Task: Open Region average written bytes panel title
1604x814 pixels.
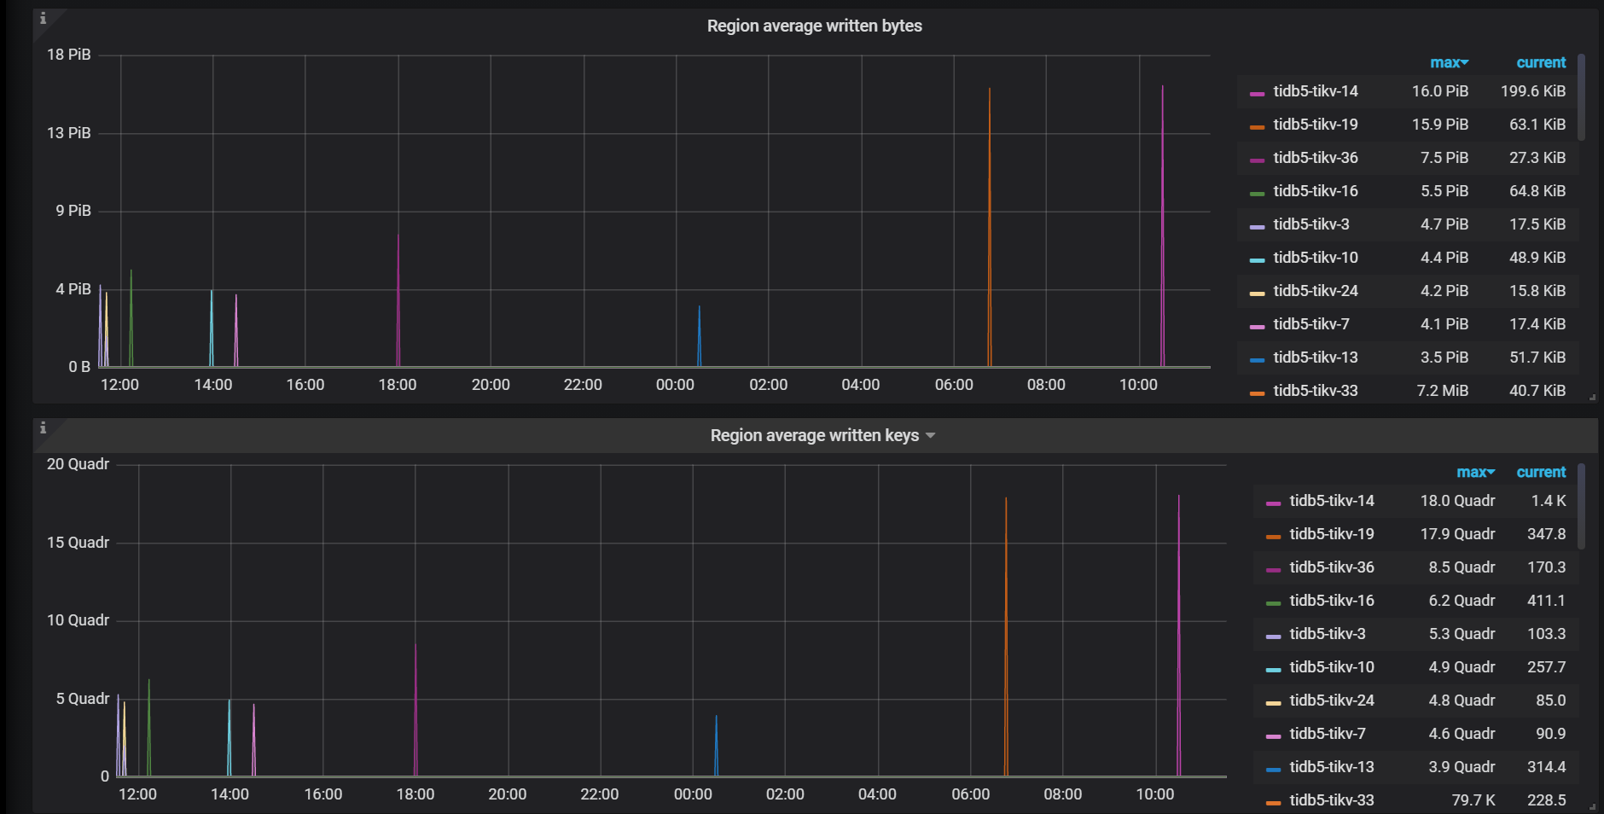Action: pos(815,26)
